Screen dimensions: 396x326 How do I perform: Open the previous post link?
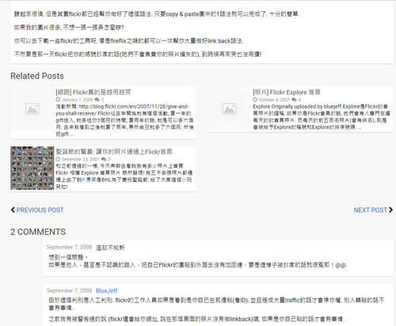[40, 210]
